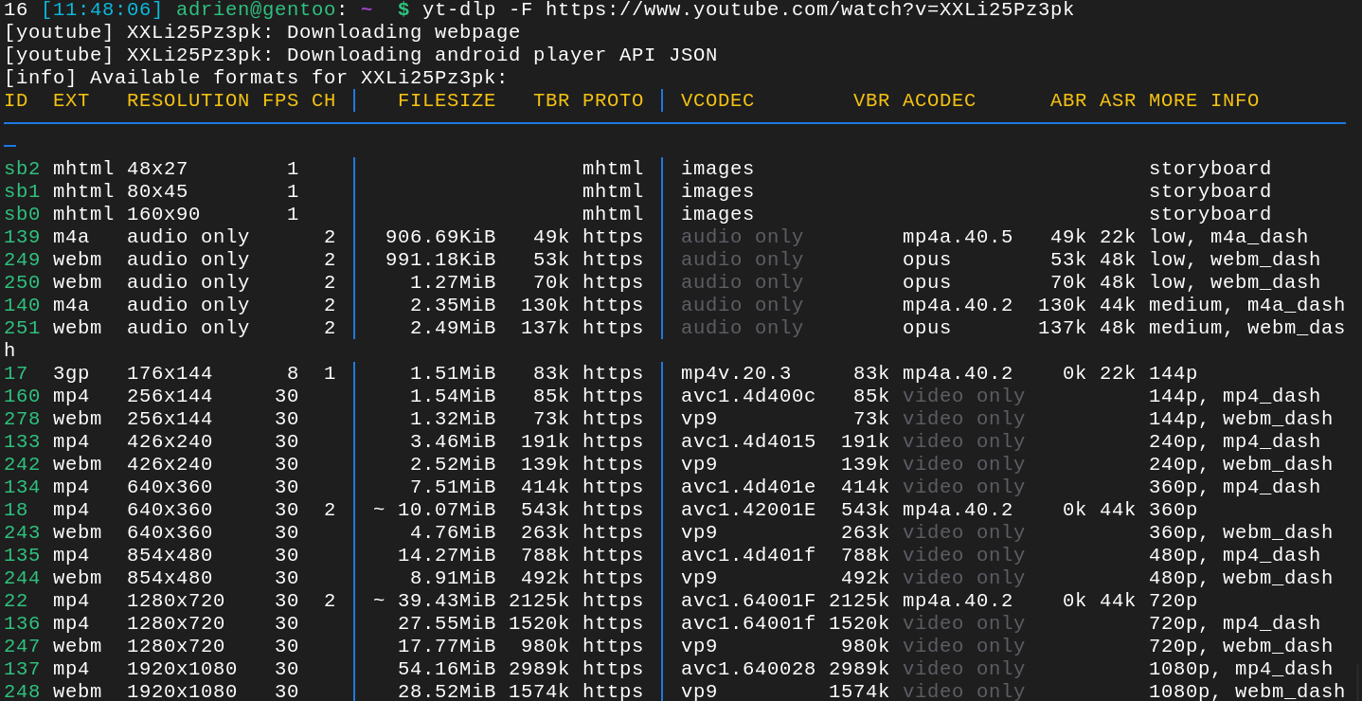Click codec mp4v.20.3
The height and width of the screenshot is (701, 1362).
click(x=736, y=373)
